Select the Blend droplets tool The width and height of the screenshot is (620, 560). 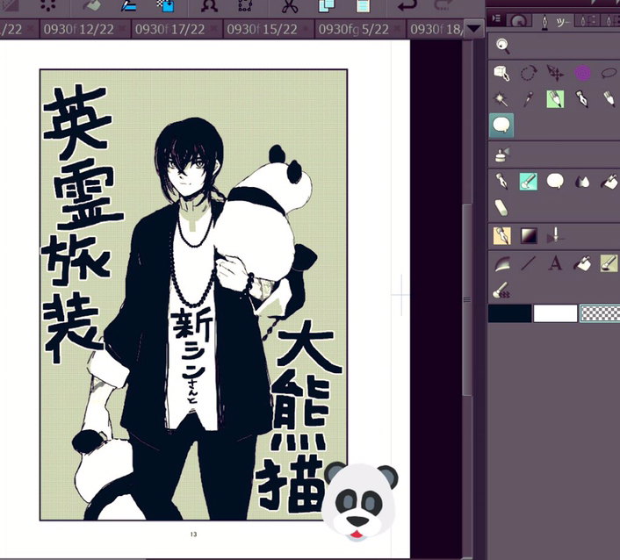coord(582,182)
